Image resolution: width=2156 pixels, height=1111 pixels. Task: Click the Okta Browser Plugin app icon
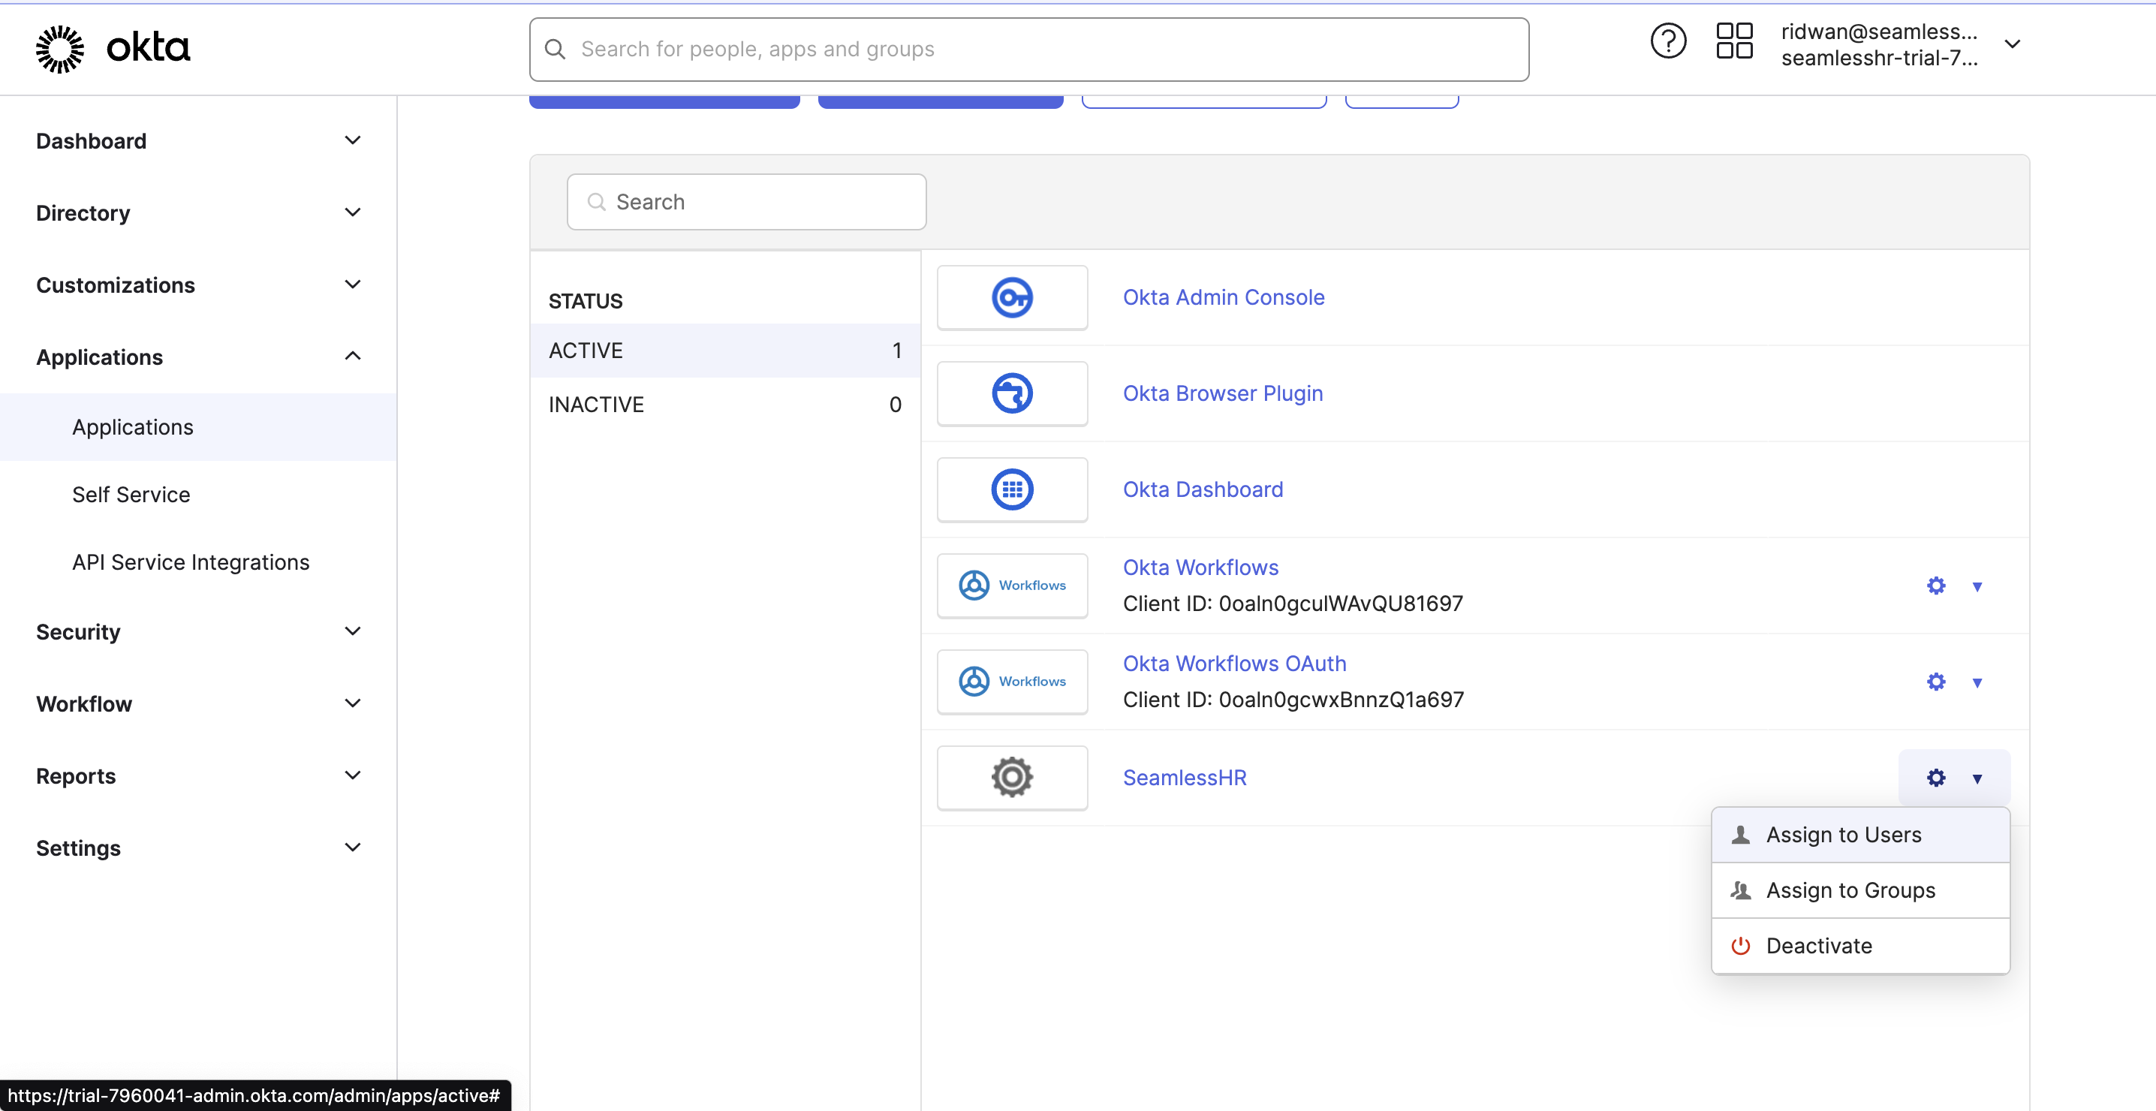[1011, 393]
